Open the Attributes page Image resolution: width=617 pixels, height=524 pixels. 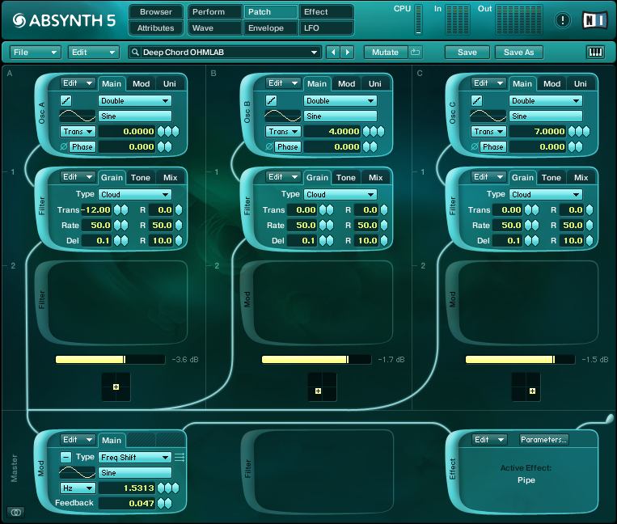pyautogui.click(x=156, y=28)
